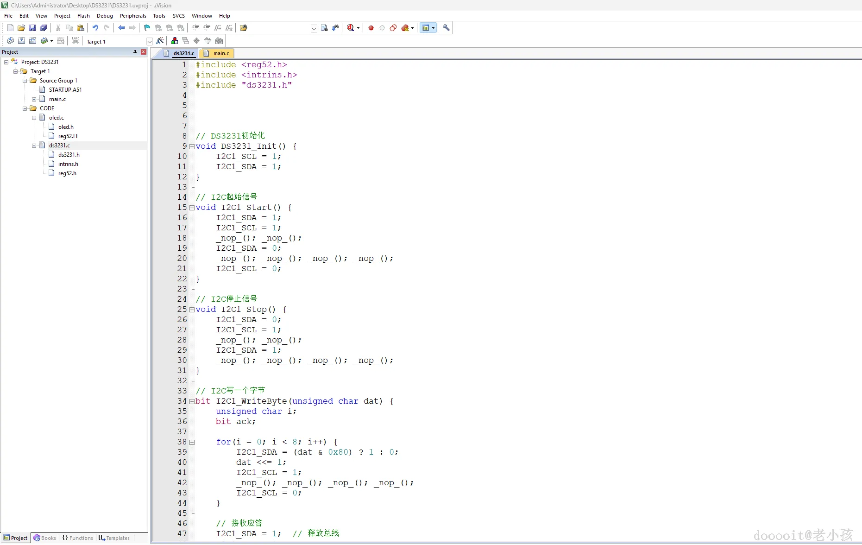Image resolution: width=862 pixels, height=545 pixels.
Task: Collapse the DS3231_Init function fold
Action: tap(192, 146)
